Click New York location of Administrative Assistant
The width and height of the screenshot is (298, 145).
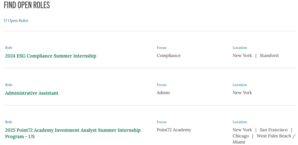(242, 93)
